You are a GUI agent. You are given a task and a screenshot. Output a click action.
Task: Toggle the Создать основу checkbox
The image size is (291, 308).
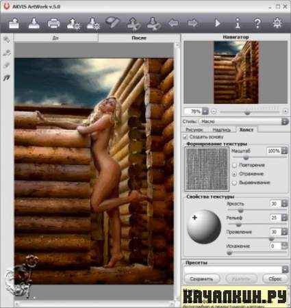186,137
